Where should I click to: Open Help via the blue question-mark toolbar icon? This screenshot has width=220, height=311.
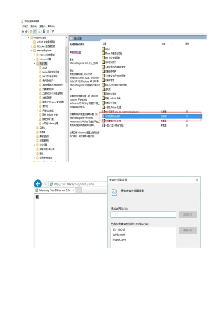[44, 32]
